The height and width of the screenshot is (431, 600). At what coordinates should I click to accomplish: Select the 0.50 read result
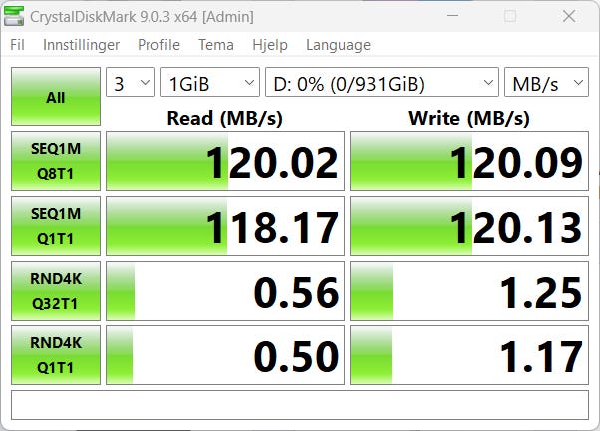(225, 355)
